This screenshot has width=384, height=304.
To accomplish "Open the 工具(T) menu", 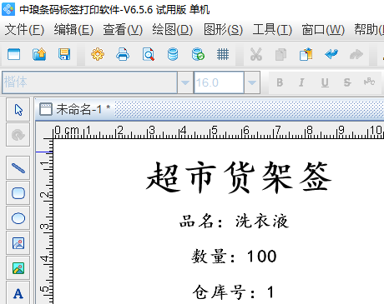I will coord(272,29).
